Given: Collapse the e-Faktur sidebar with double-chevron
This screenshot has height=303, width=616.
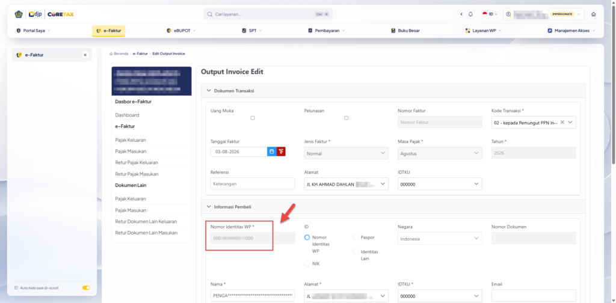Looking at the screenshot, I should [85, 55].
